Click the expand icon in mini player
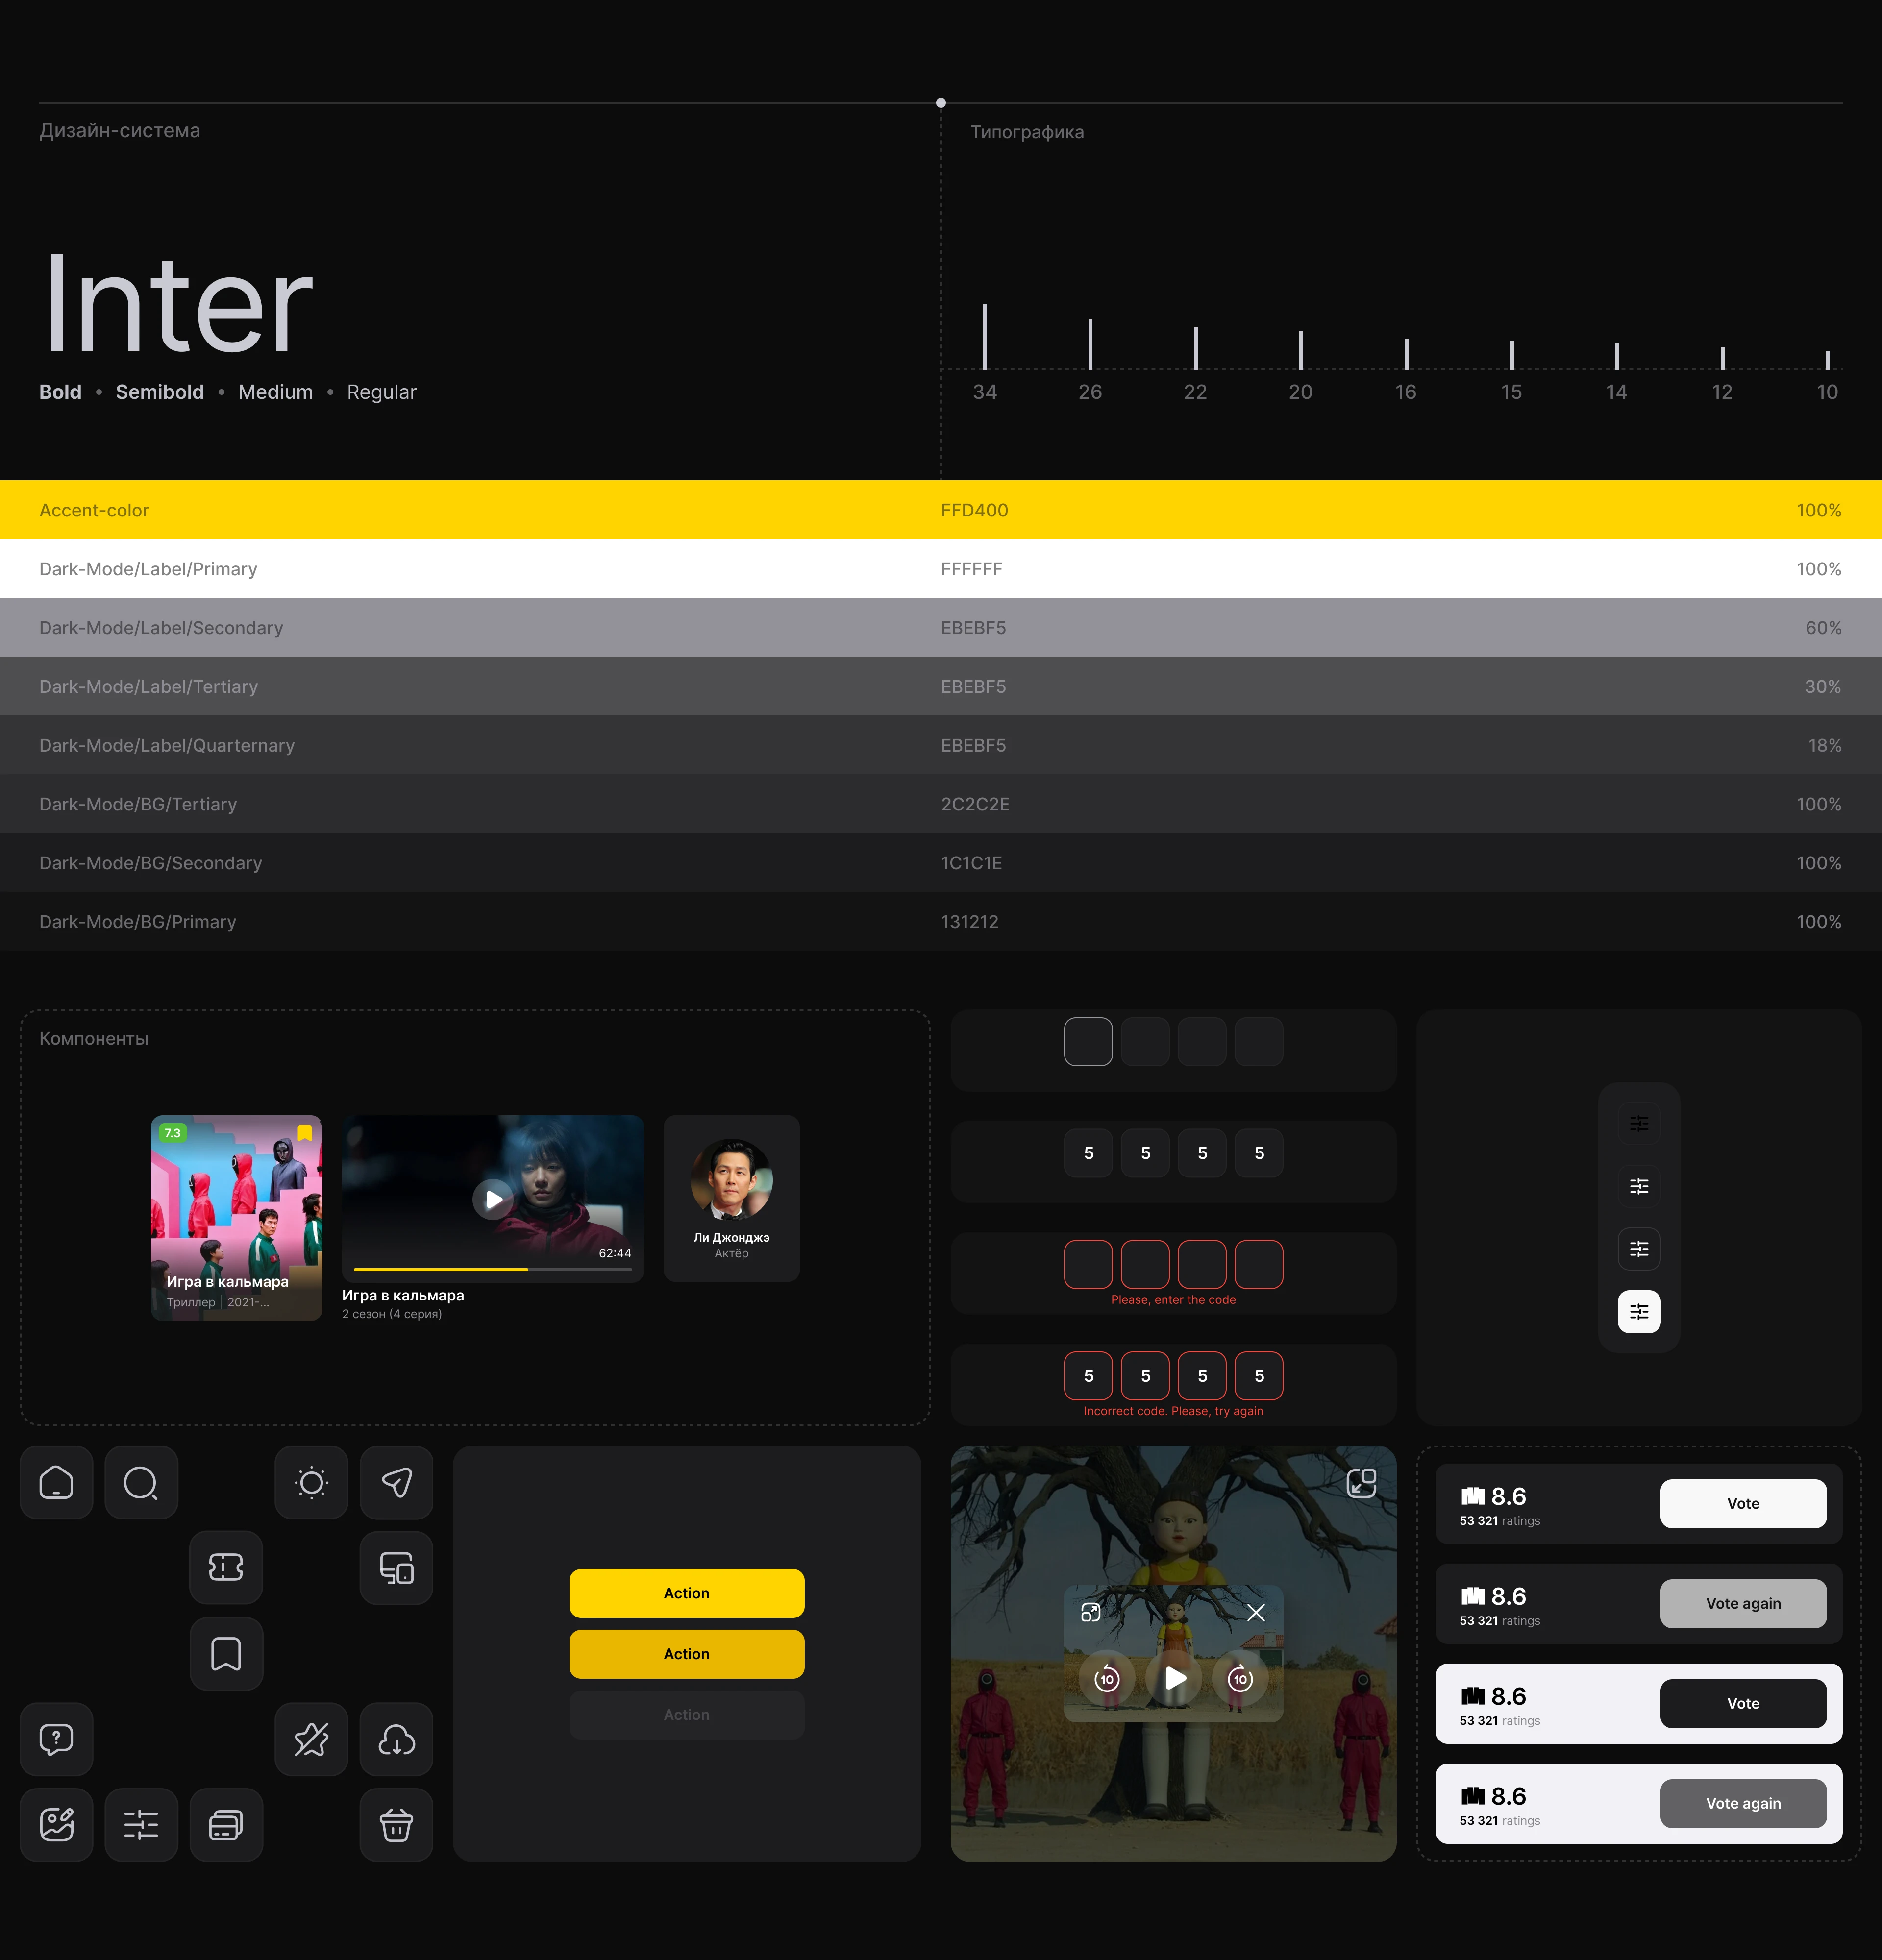The width and height of the screenshot is (1882, 1960). click(x=1091, y=1612)
